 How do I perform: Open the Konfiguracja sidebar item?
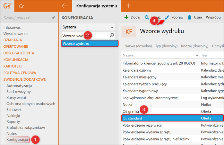(x=17, y=139)
